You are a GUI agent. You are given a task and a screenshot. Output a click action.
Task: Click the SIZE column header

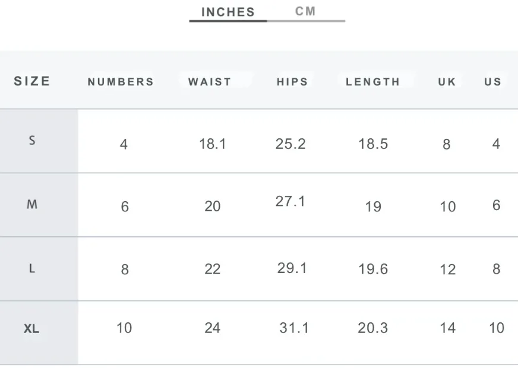pyautogui.click(x=32, y=81)
